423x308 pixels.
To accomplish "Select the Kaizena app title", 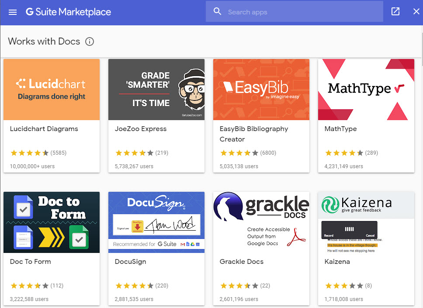I will tap(337, 262).
